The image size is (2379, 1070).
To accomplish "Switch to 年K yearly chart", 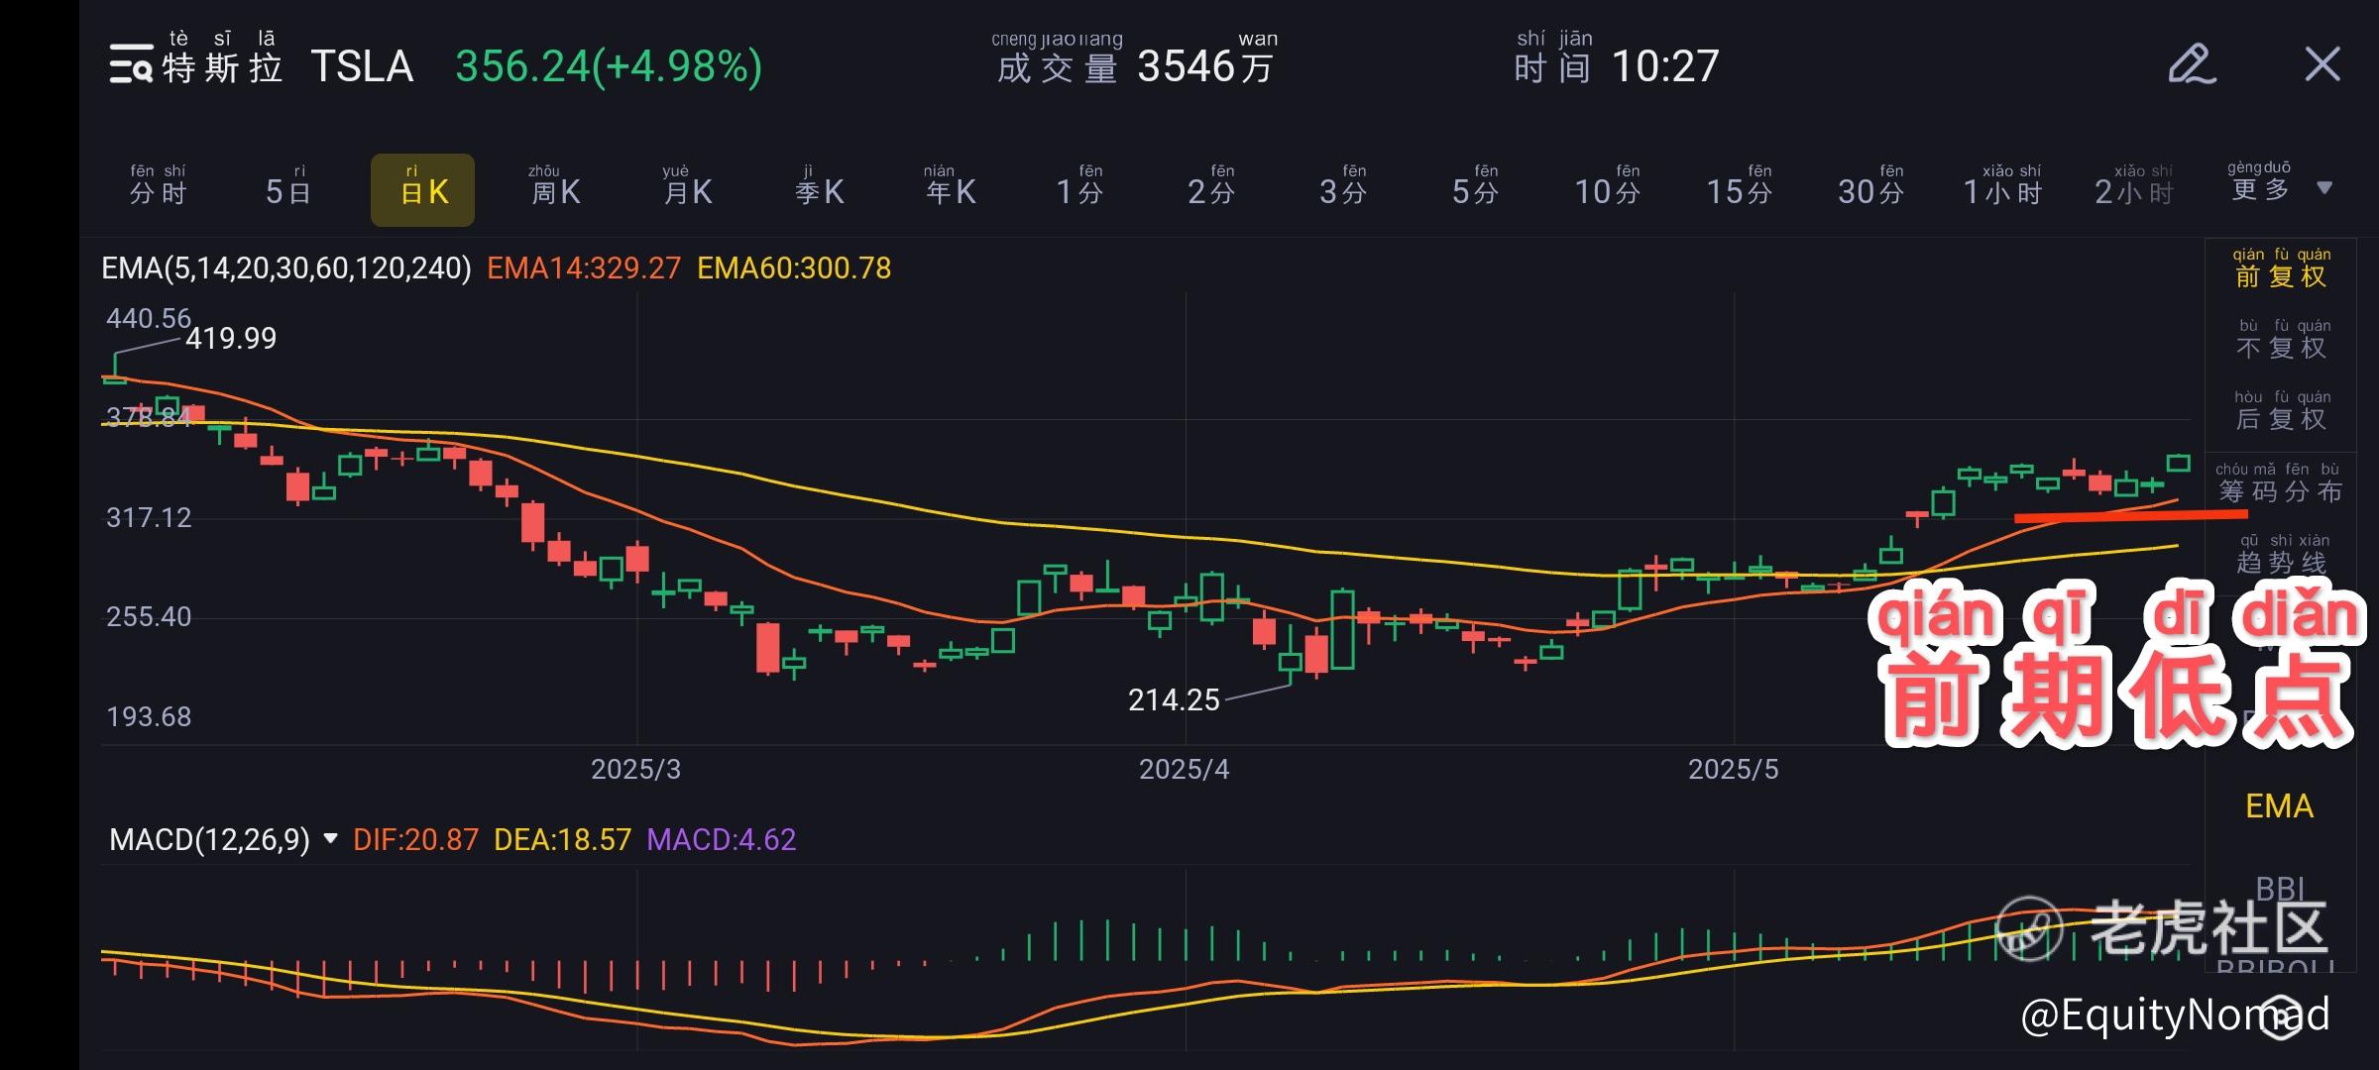I will click(952, 186).
